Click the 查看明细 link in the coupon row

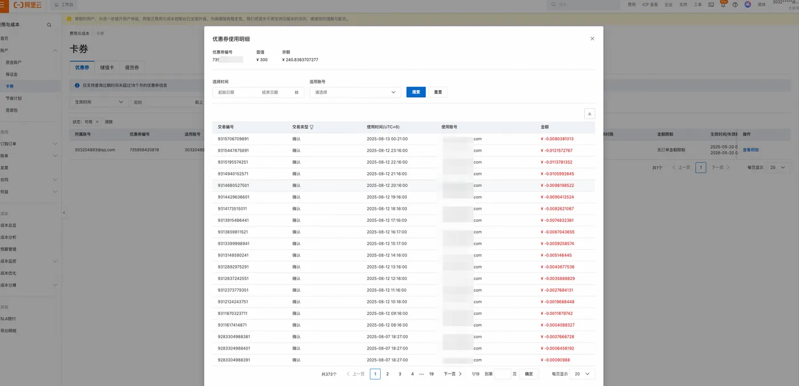750,150
